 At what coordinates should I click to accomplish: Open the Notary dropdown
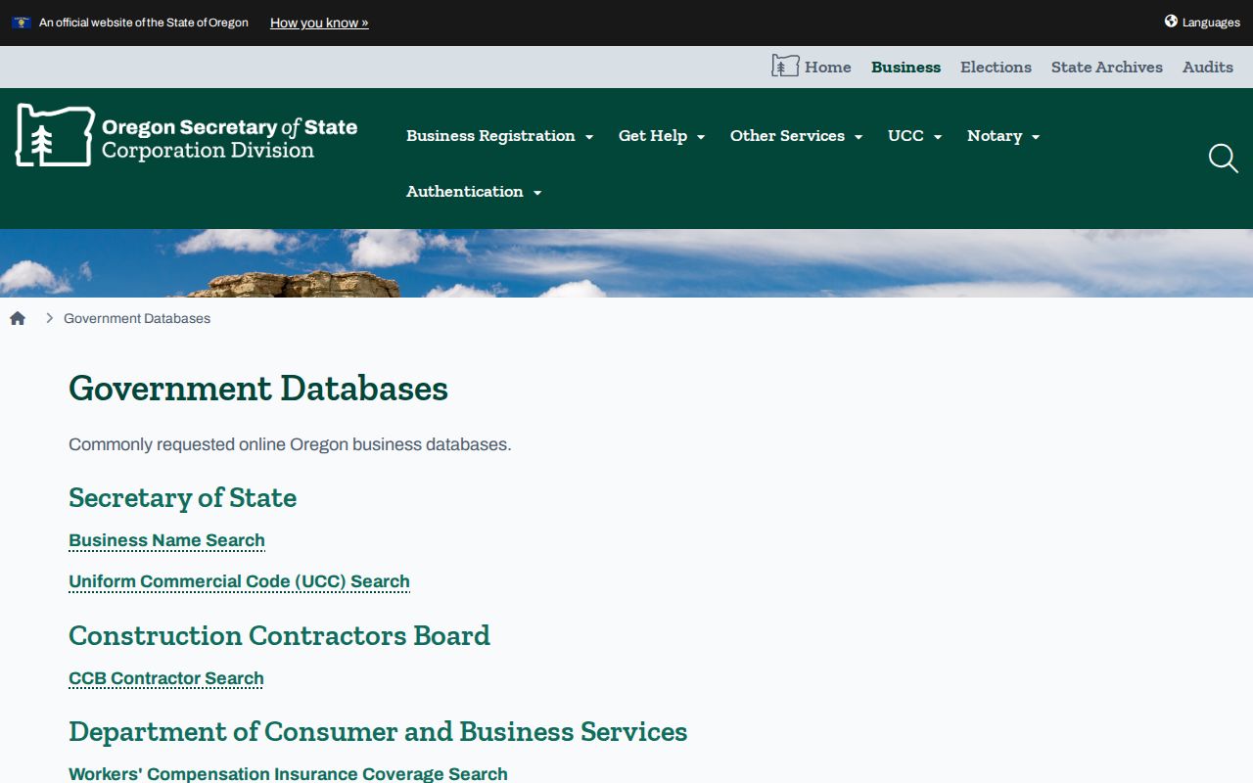(x=1003, y=136)
